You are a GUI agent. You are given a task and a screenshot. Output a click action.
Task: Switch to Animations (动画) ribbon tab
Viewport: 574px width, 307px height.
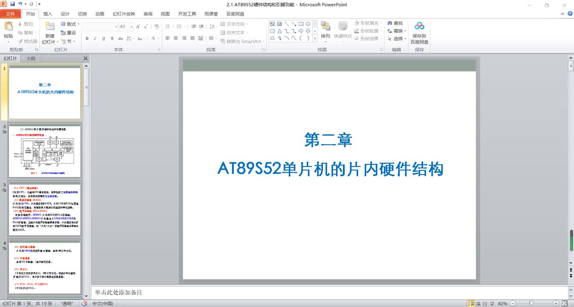pyautogui.click(x=100, y=14)
